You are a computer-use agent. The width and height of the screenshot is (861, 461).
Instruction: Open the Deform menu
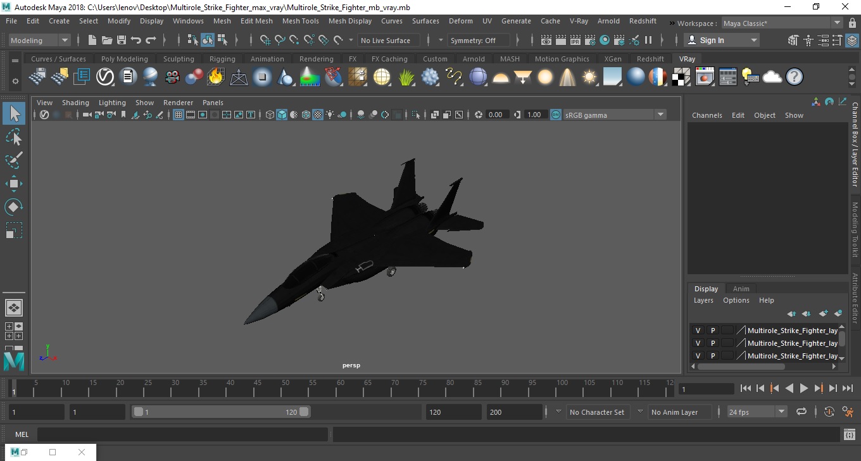pyautogui.click(x=460, y=21)
